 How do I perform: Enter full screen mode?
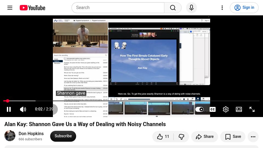(x=252, y=109)
